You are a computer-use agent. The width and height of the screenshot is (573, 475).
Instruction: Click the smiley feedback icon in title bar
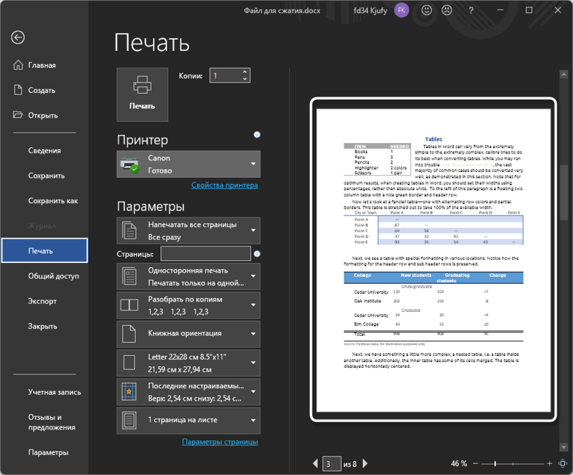coord(426,10)
